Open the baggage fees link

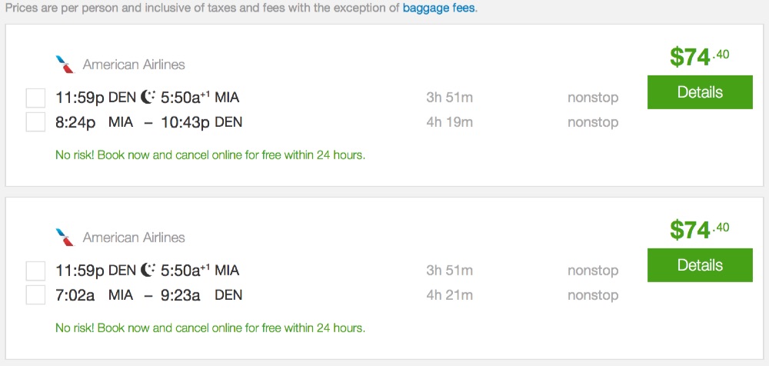(439, 9)
